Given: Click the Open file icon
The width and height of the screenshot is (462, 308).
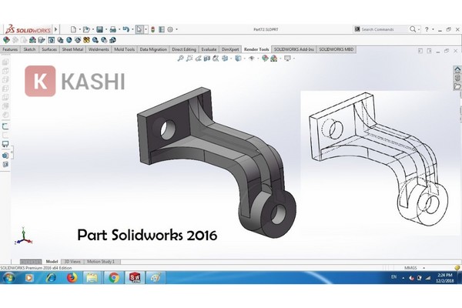Looking at the screenshot, I should pos(86,29).
